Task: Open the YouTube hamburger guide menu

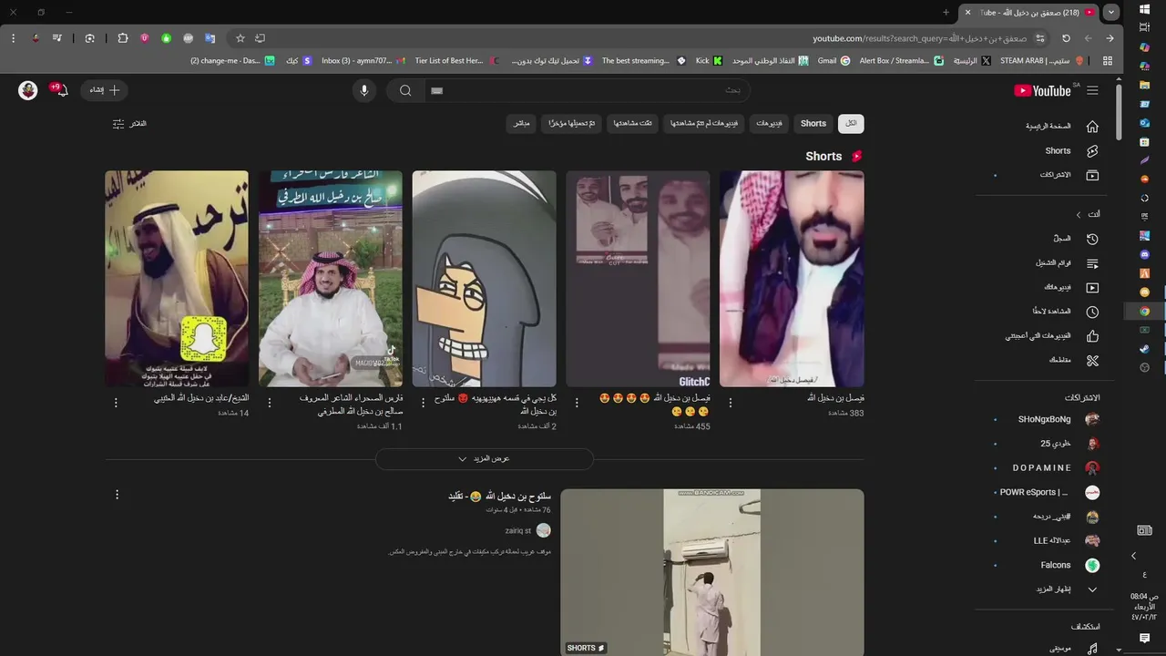Action: coord(1092,90)
